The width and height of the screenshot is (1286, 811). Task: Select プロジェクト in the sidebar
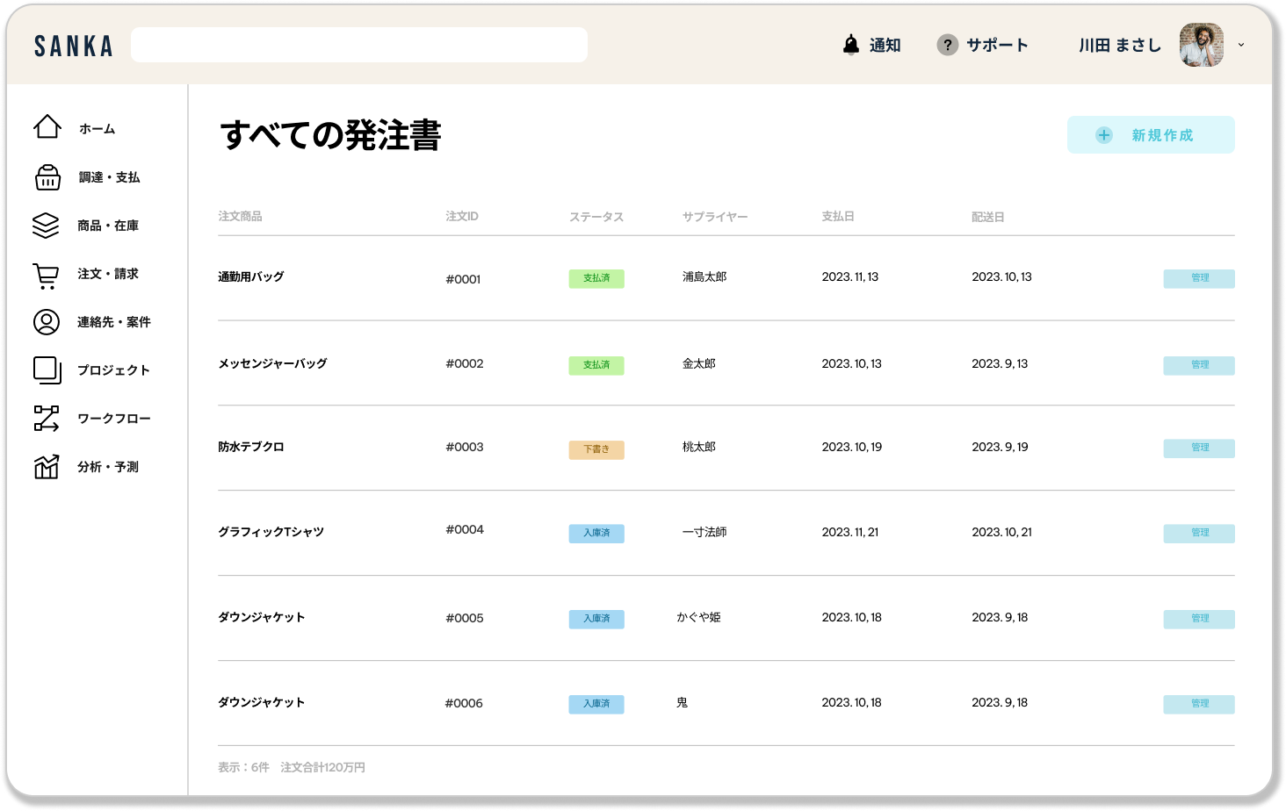coord(113,370)
